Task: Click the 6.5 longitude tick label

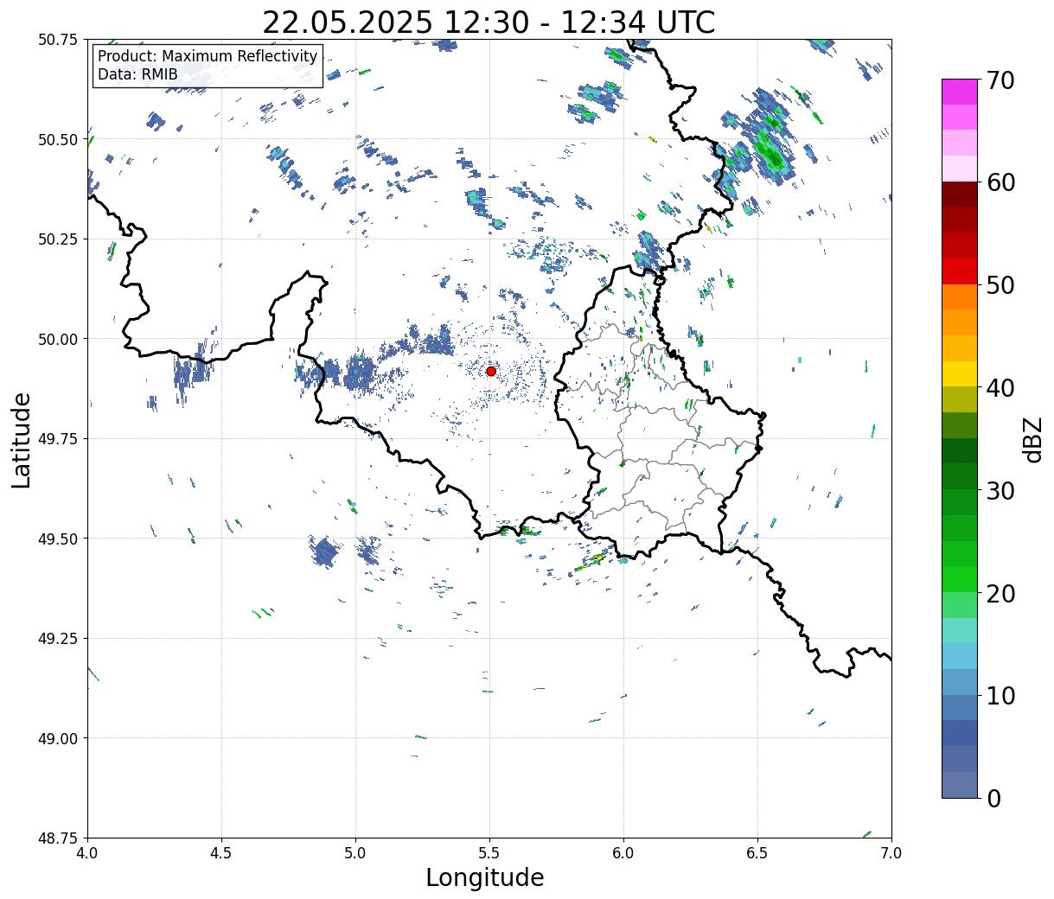Action: [757, 853]
